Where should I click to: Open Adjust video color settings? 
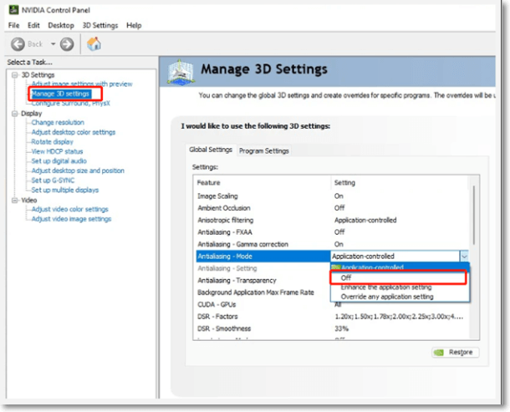pos(69,209)
